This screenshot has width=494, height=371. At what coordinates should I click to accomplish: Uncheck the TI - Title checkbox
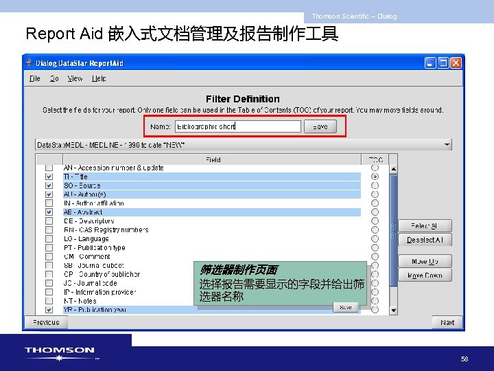point(49,177)
